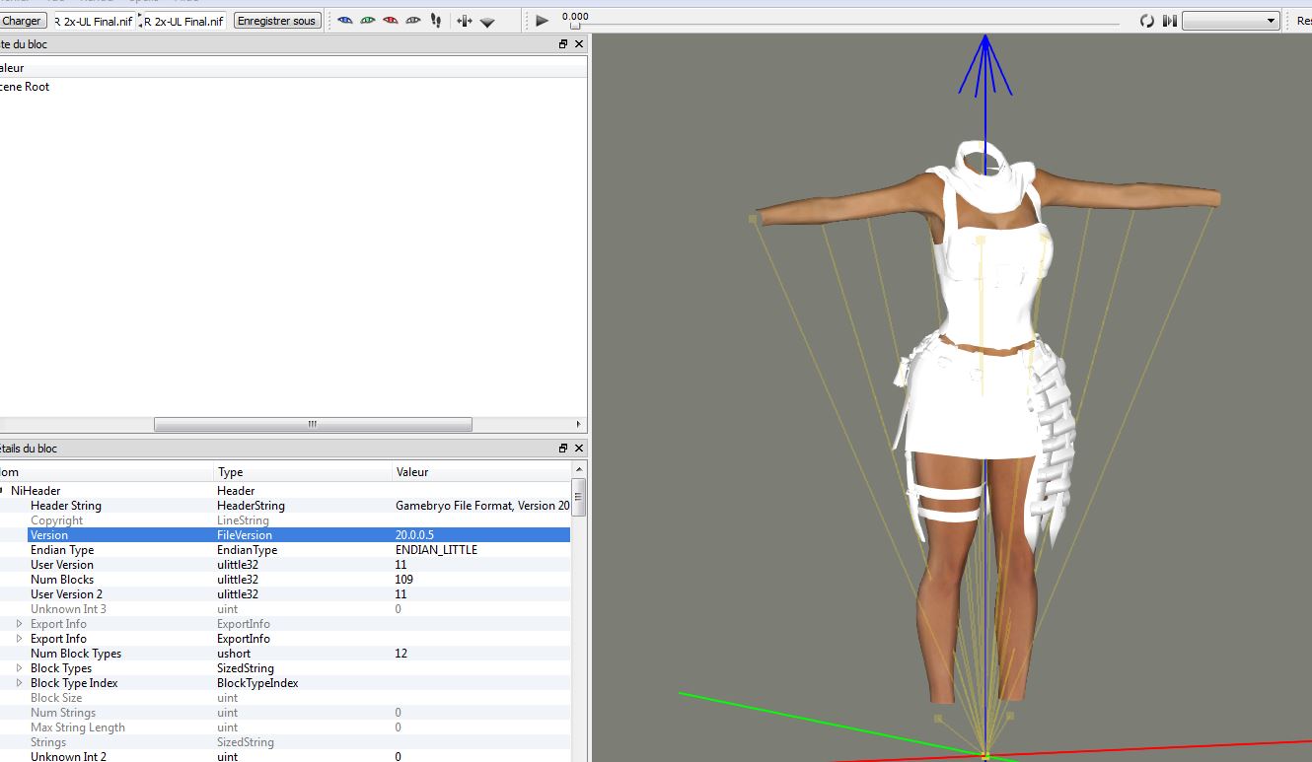Viewport: 1312px width, 762px height.
Task: Click the flip/mirror arrows toolbar icon
Action: (464, 21)
